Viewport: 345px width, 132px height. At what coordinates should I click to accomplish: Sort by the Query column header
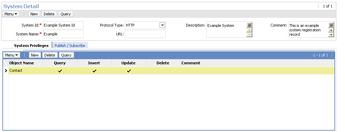(x=60, y=63)
